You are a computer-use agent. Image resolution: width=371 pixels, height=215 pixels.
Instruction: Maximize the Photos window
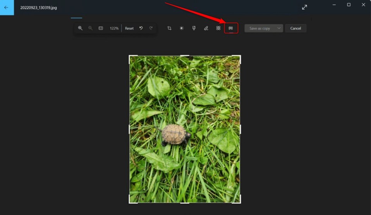349,5
